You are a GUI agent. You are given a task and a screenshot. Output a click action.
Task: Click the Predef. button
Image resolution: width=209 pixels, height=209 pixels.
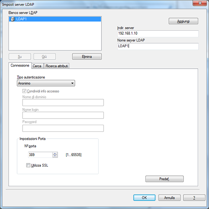(x=164, y=179)
